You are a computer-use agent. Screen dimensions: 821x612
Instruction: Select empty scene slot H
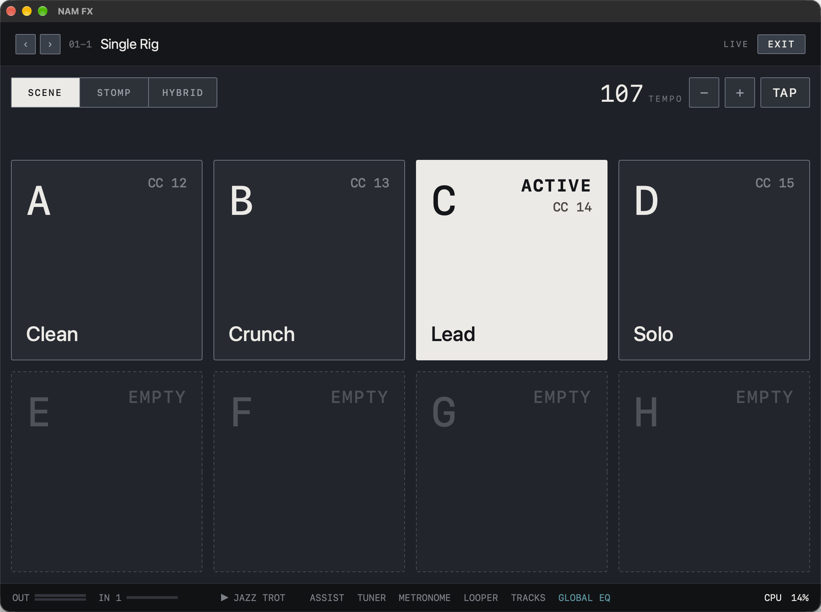[714, 472]
